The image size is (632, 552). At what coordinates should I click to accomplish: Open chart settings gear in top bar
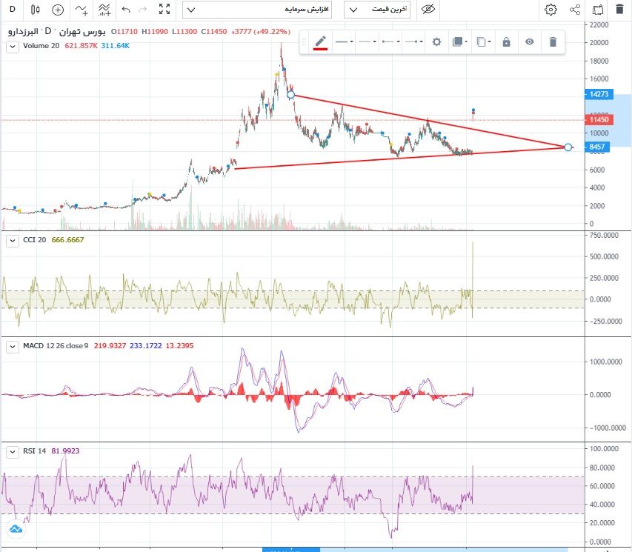(550, 10)
